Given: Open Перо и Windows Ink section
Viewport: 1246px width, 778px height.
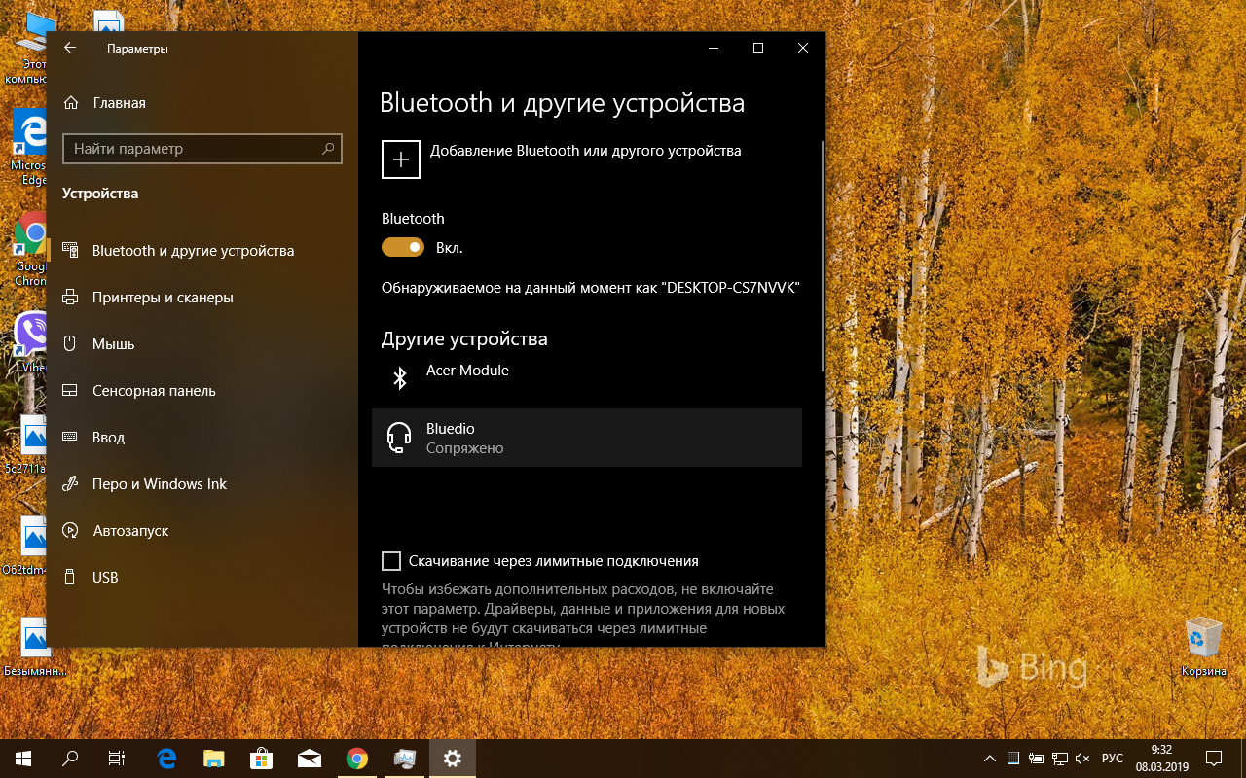Looking at the screenshot, I should pos(202,484).
